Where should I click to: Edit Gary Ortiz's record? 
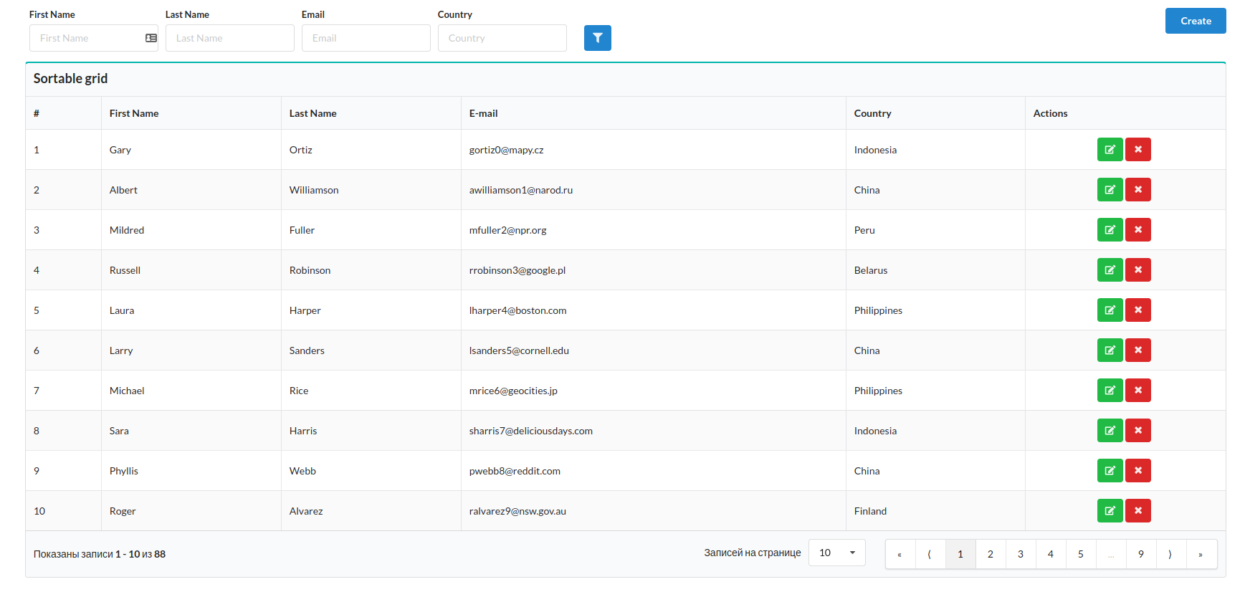[1110, 150]
